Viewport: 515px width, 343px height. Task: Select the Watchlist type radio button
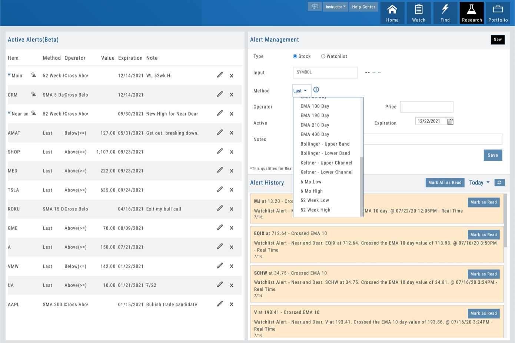click(x=323, y=56)
